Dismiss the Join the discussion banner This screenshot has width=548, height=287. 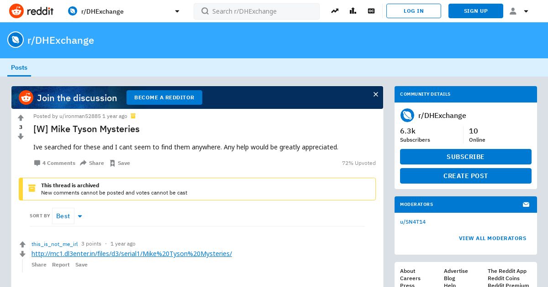(x=376, y=94)
